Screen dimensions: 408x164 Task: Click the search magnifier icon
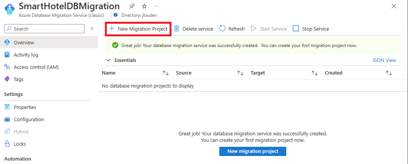(x=9, y=29)
